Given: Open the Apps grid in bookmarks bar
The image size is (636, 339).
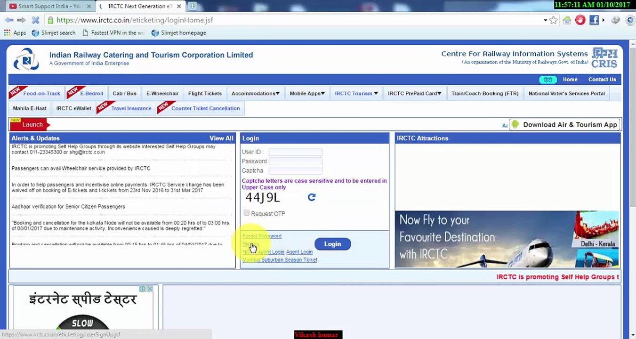Looking at the screenshot, I should click(x=15, y=33).
